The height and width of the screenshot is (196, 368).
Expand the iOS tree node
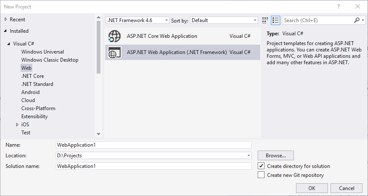[17, 125]
